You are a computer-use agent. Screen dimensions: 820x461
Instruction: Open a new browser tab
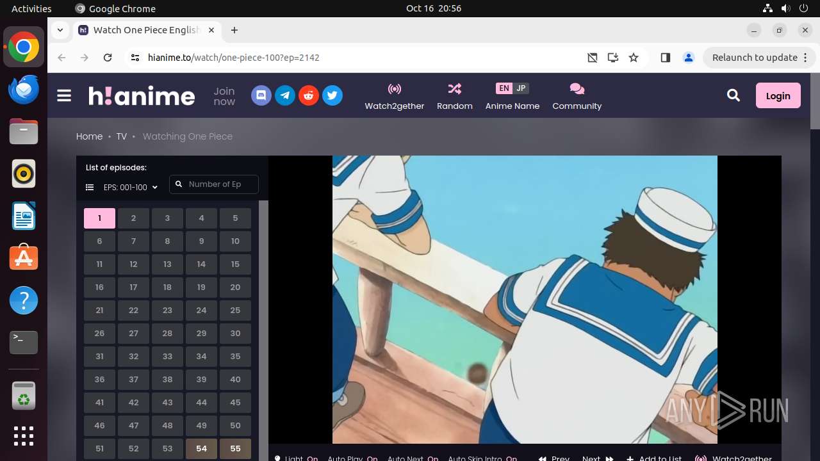click(x=234, y=30)
